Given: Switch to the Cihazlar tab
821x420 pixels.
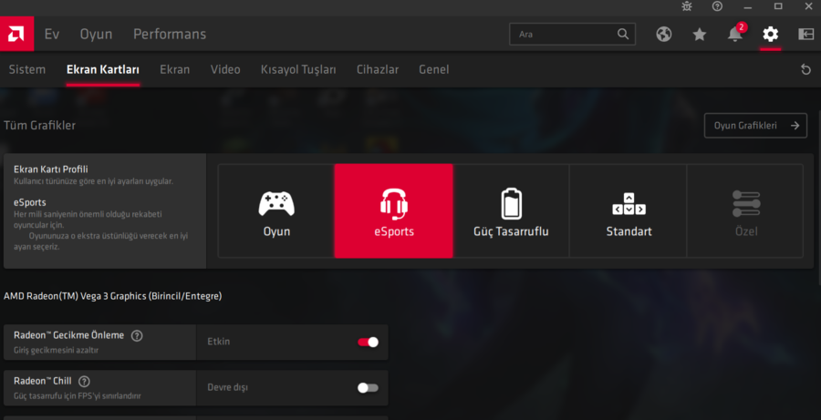Looking at the screenshot, I should (x=378, y=69).
